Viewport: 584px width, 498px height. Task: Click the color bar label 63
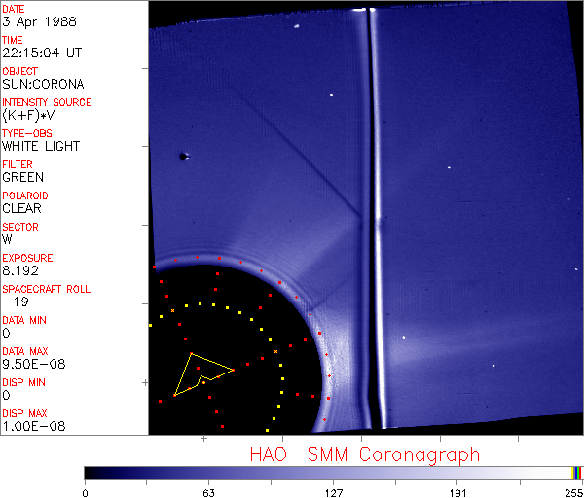[x=208, y=493]
